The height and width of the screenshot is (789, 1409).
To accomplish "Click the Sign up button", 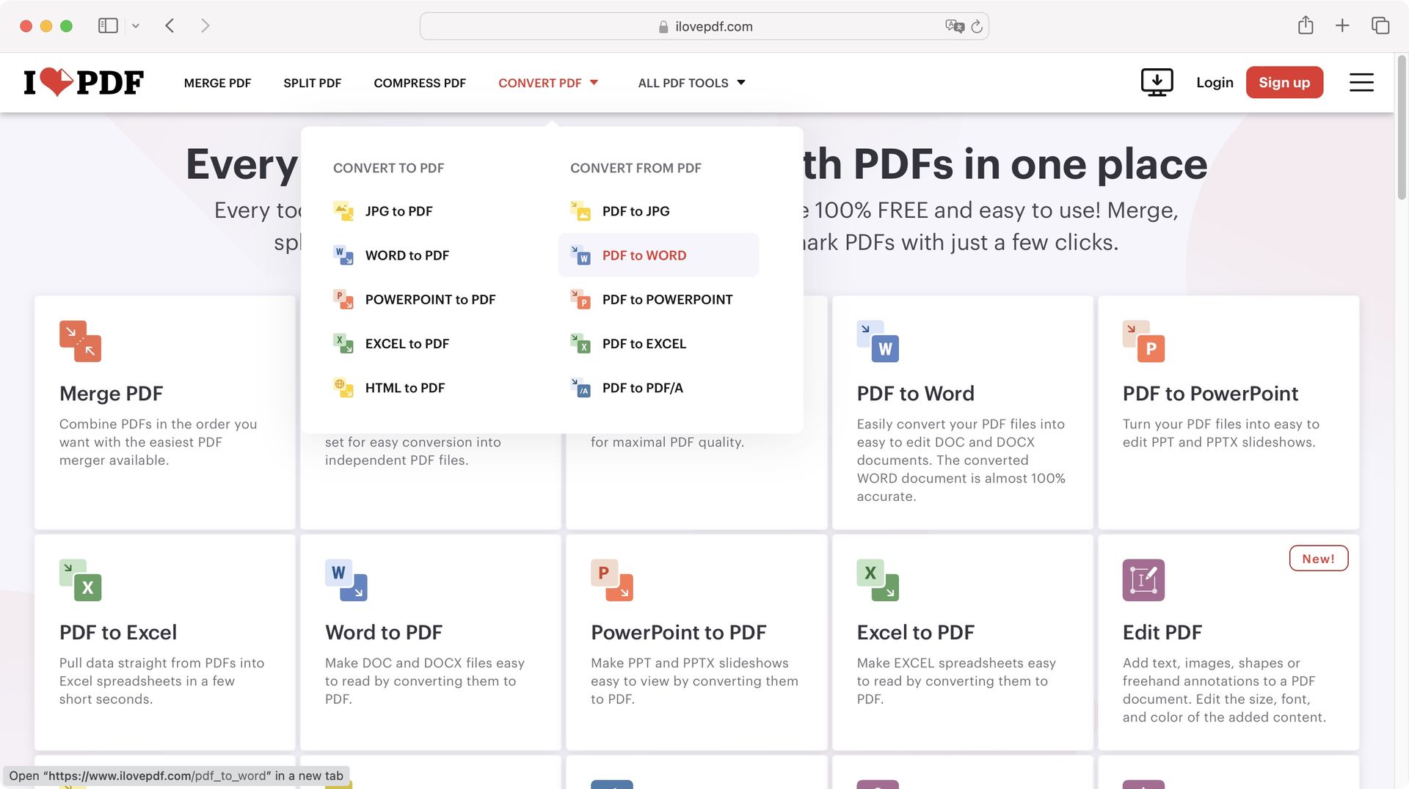I will pyautogui.click(x=1284, y=82).
